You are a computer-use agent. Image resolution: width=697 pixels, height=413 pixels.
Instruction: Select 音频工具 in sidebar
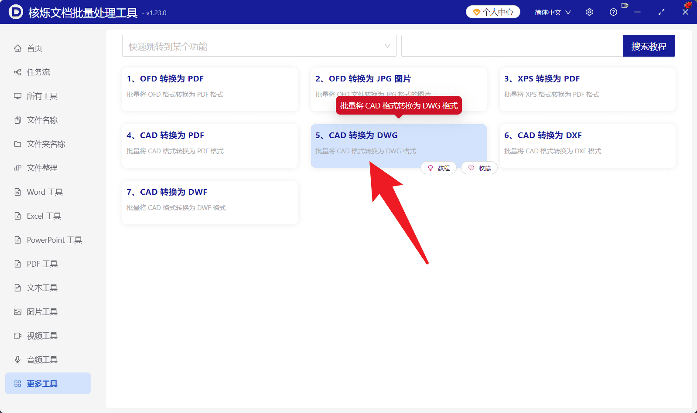point(48,360)
